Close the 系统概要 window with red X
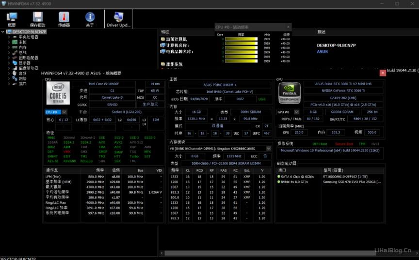 click(x=383, y=73)
